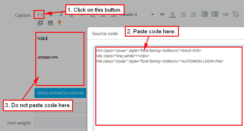This screenshot has width=244, height=131.
Task: Click the orange lightning bolt icon
Action: point(60,23)
